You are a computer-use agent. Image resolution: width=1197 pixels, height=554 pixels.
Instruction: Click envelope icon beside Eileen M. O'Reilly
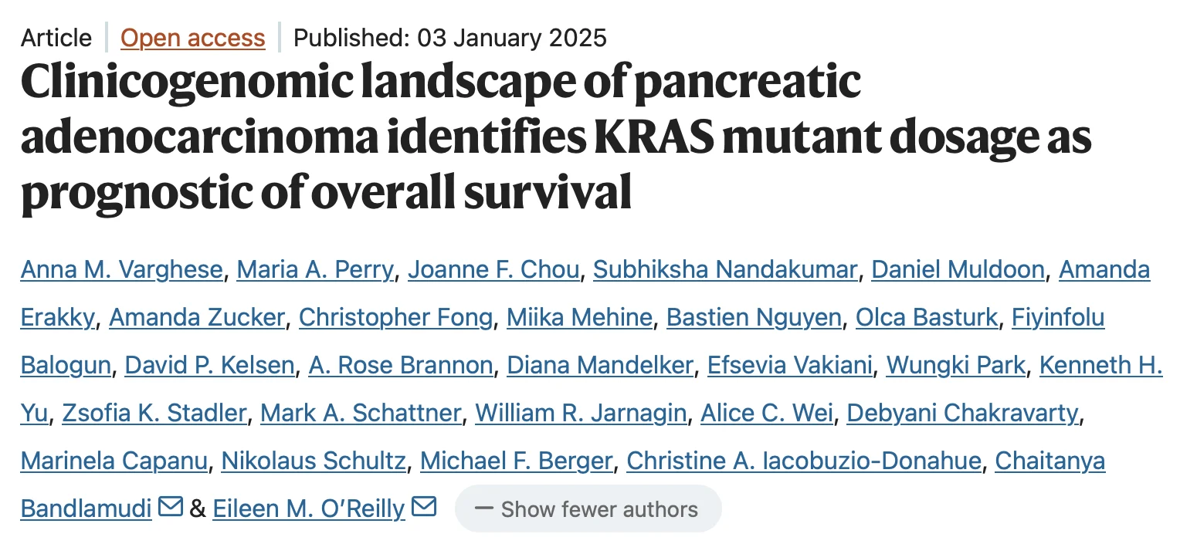click(x=424, y=507)
